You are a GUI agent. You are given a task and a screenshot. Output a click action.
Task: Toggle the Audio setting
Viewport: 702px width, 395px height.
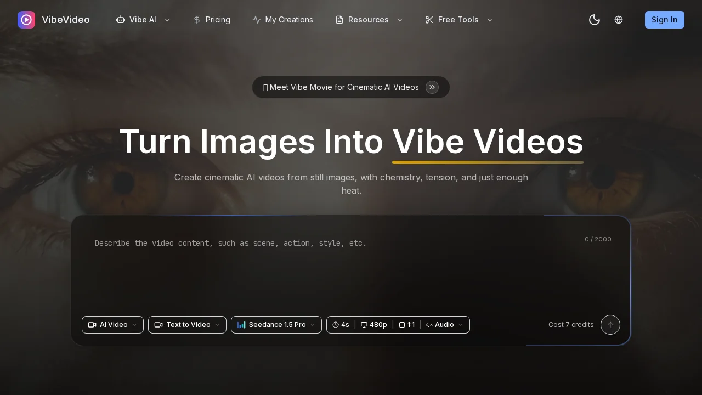click(x=440, y=325)
